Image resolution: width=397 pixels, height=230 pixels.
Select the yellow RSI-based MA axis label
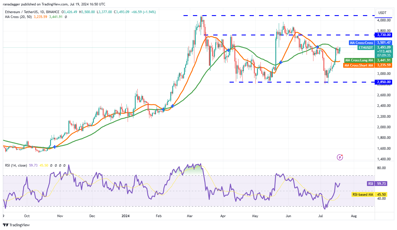[363, 195]
